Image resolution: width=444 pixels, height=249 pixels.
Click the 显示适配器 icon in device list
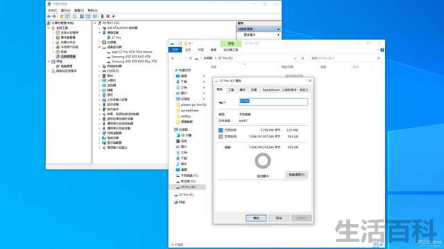[104, 142]
